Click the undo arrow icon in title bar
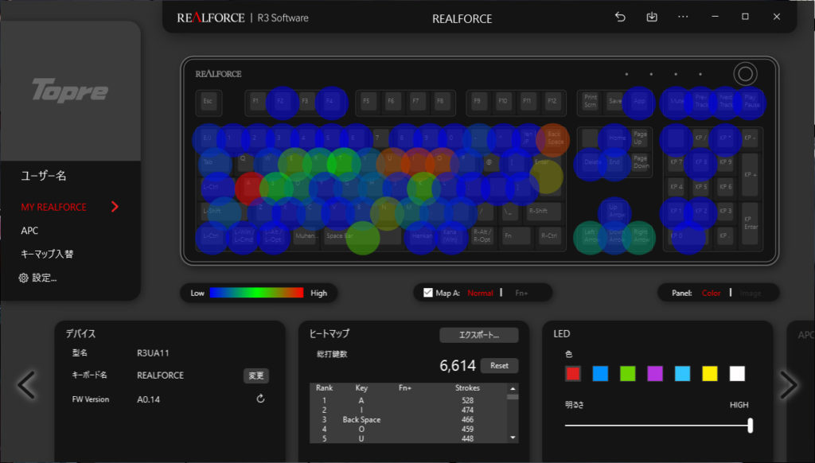Viewport: 815px width, 463px height. (620, 18)
